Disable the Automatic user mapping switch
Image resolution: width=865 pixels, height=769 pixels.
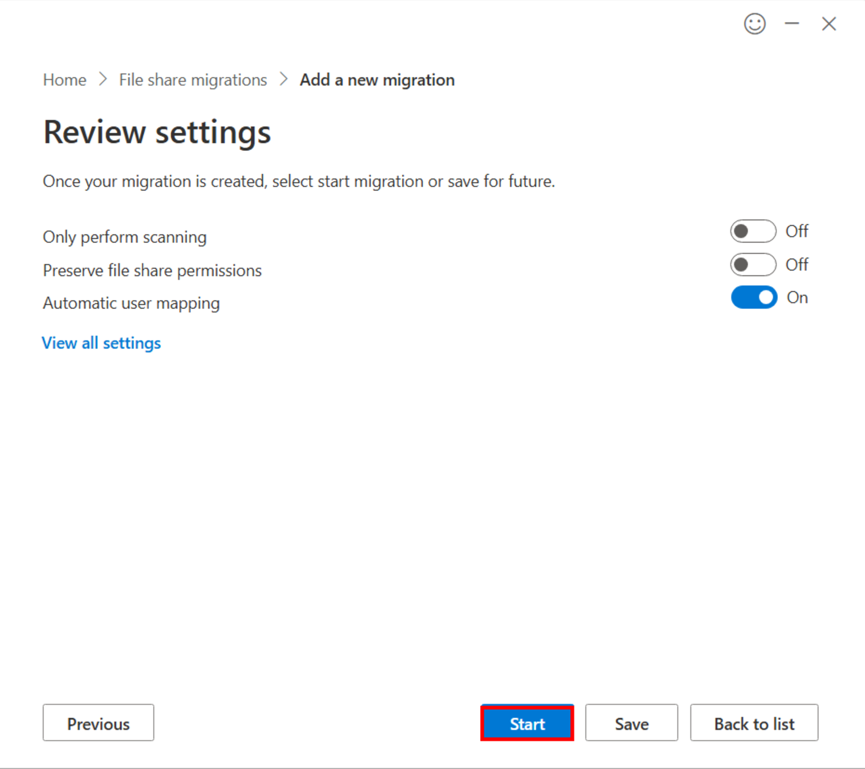tap(754, 298)
